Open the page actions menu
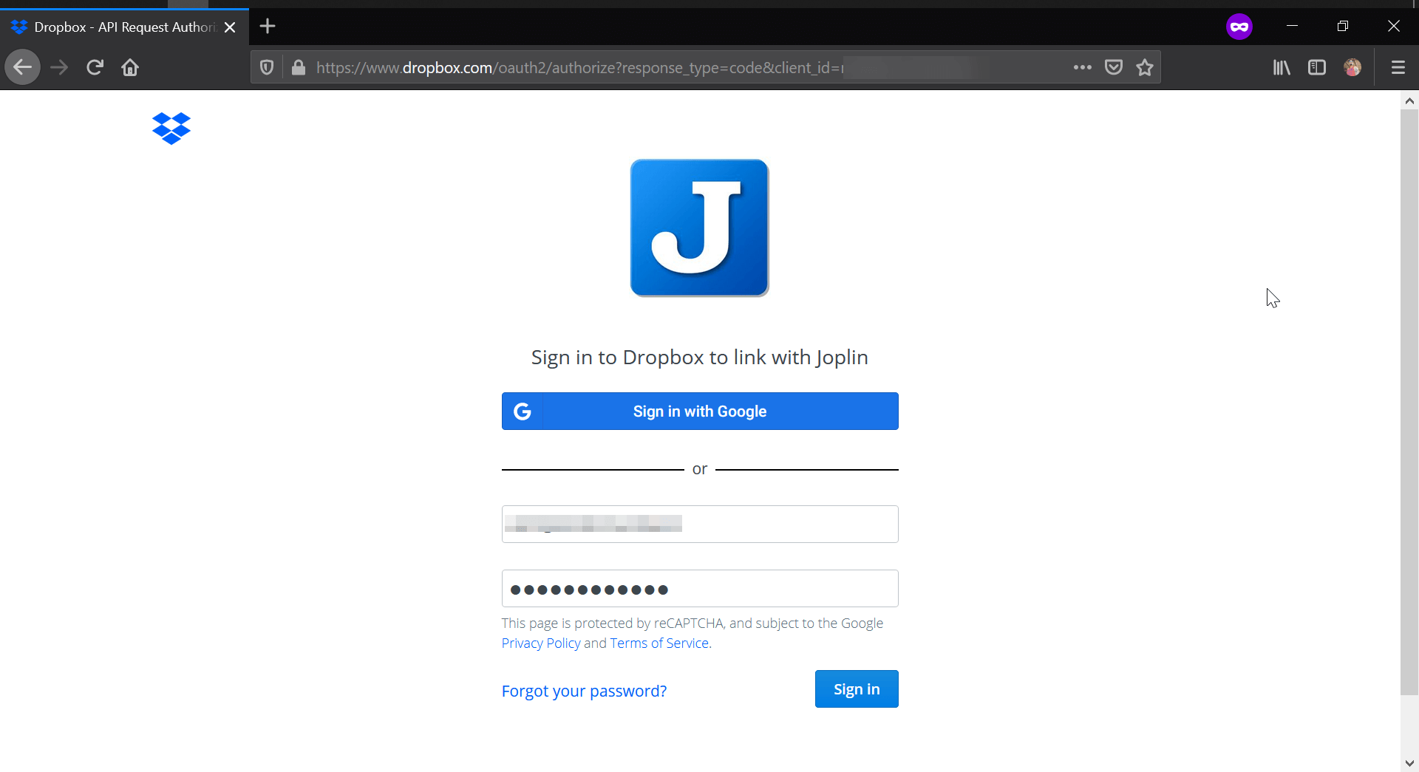The height and width of the screenshot is (772, 1419). (1082, 67)
